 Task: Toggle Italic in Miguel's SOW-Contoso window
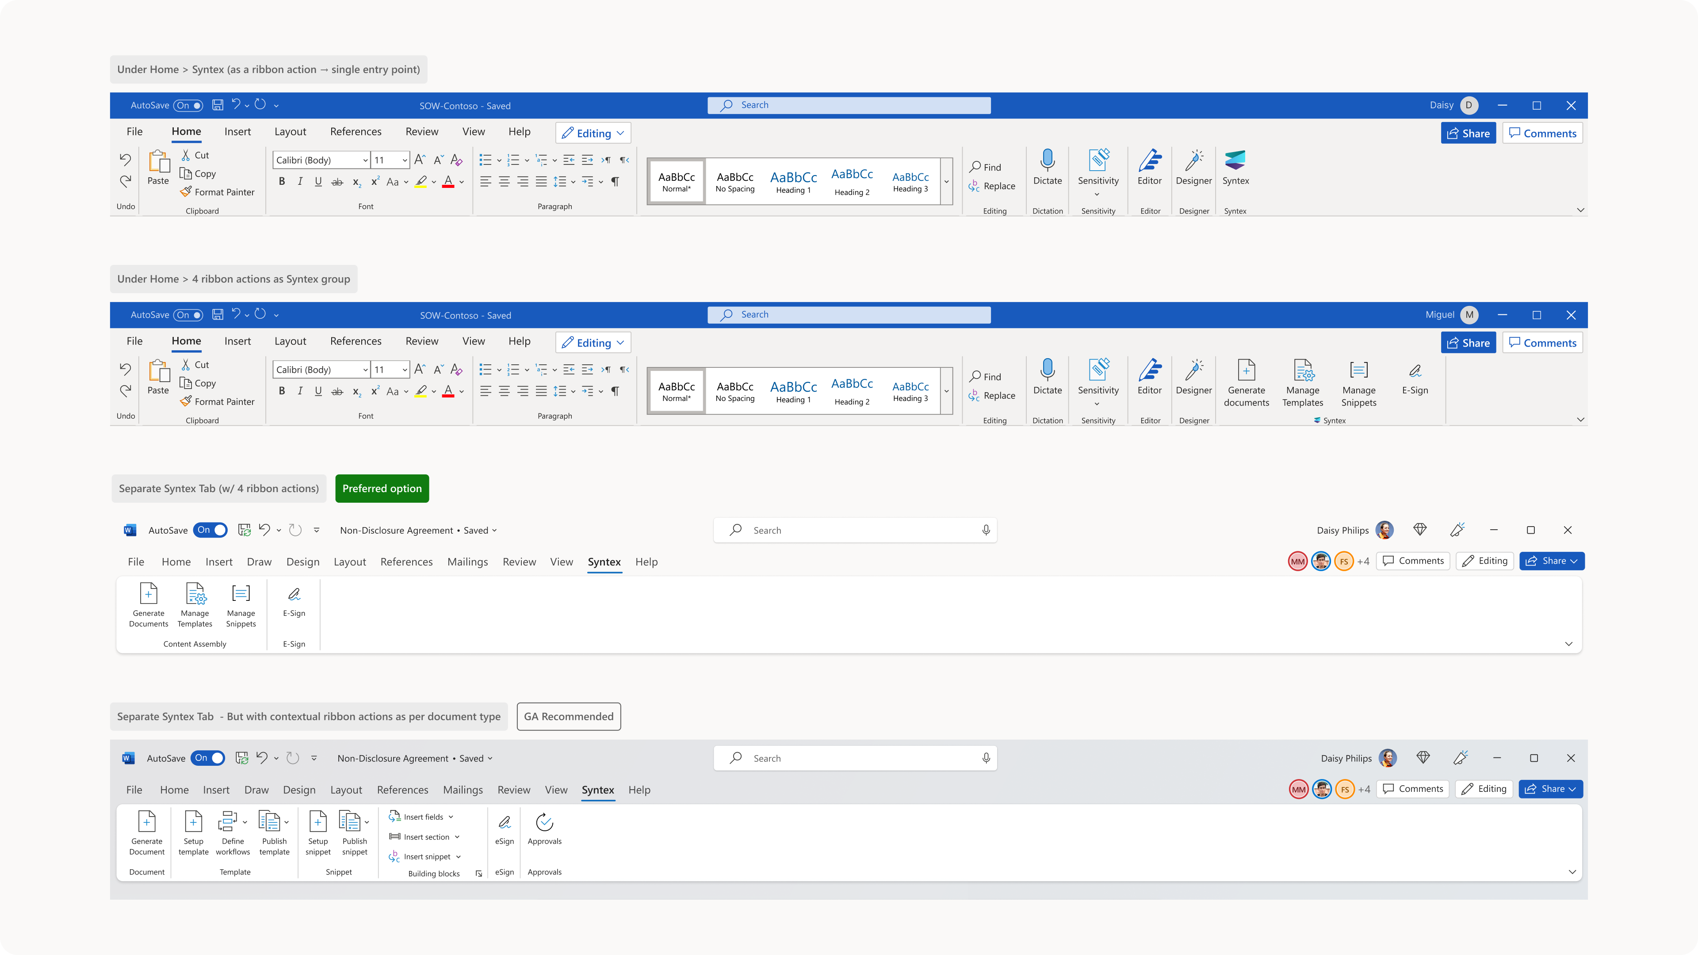pos(300,391)
